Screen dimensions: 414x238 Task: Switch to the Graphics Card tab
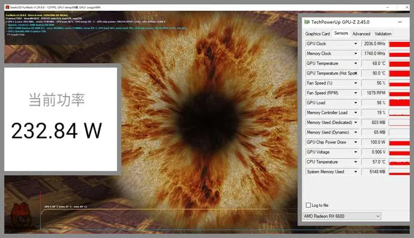coord(317,34)
